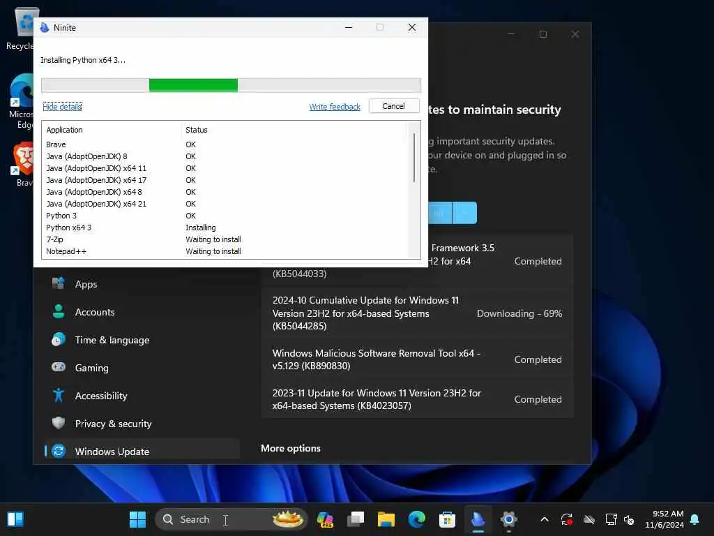Select the Notepad++ row
The height and width of the screenshot is (536, 714).
[x=225, y=251]
